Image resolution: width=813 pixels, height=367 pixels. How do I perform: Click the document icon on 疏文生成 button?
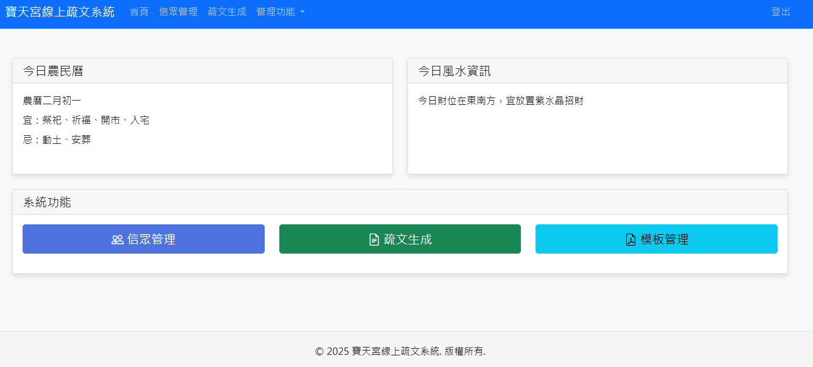(x=373, y=239)
